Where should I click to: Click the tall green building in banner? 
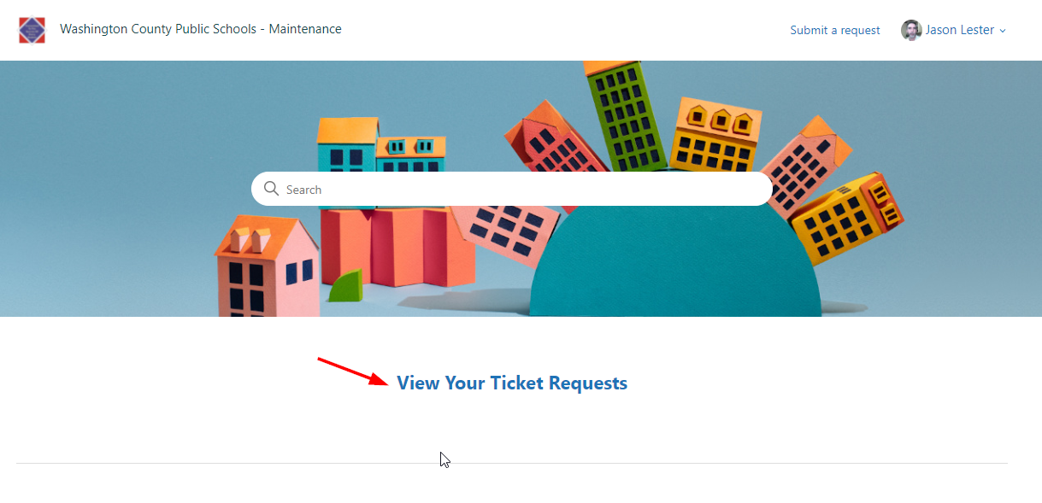click(x=625, y=117)
